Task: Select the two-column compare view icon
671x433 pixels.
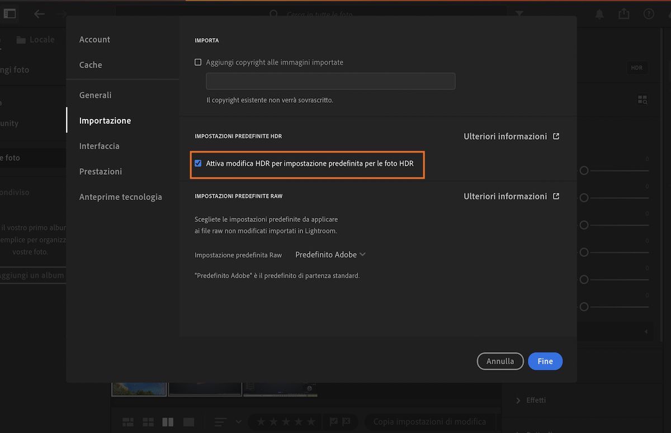Action: click(x=168, y=421)
